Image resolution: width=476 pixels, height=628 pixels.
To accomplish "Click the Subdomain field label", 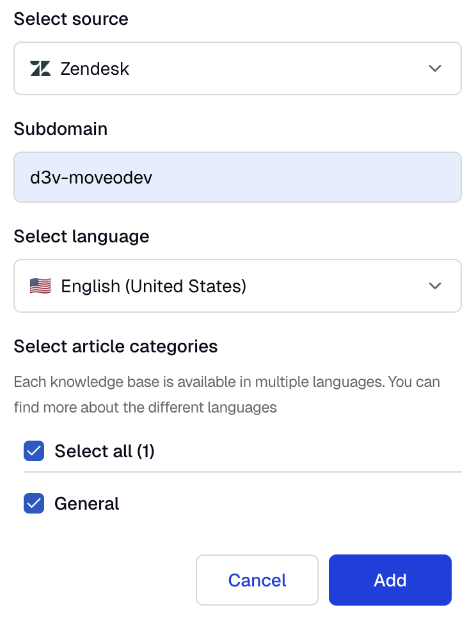I will [x=61, y=129].
